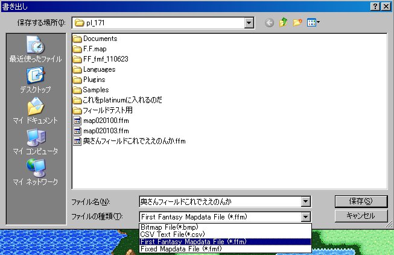Select folder これをplatinumに入れるのだ
This screenshot has height=255, width=394.
[x=118, y=100]
